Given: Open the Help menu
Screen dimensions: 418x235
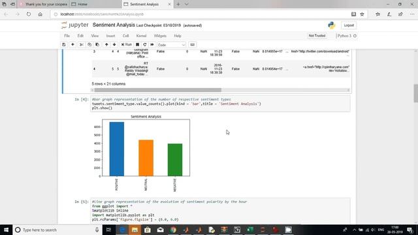Looking at the screenshot, I should pos(178,36).
